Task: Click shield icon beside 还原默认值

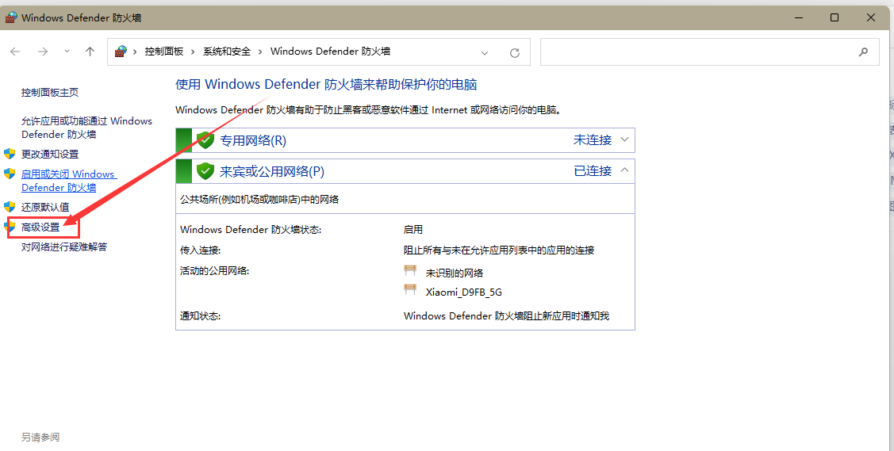Action: click(10, 207)
